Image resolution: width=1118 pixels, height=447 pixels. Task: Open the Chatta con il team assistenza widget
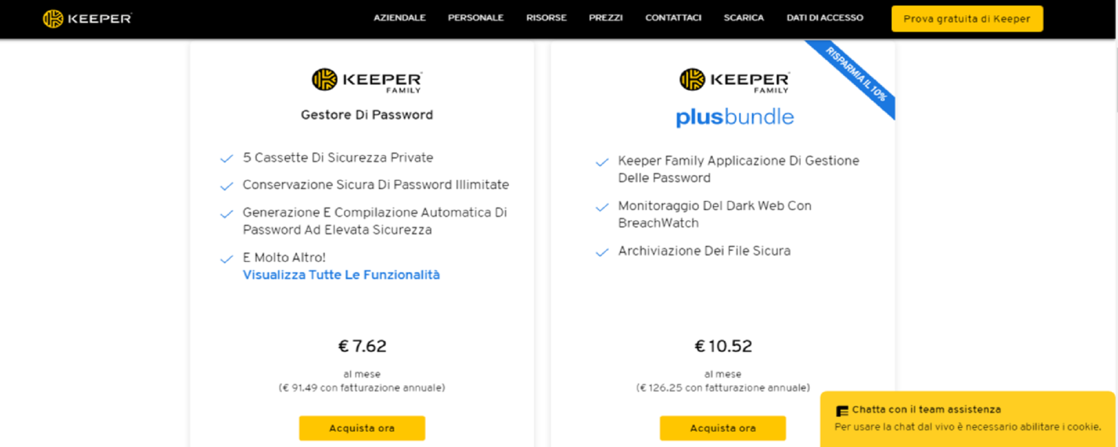pyautogui.click(x=926, y=410)
